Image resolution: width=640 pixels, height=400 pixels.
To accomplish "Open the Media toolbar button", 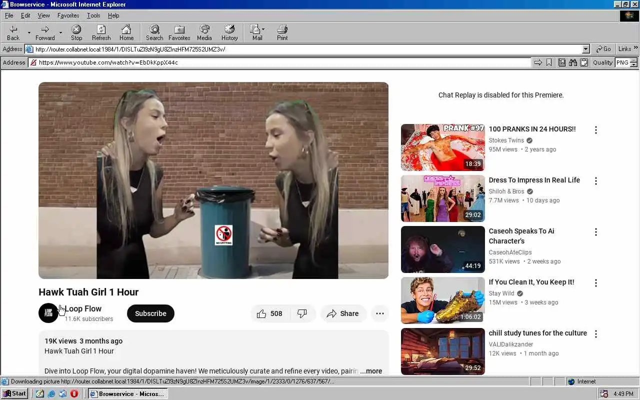I will pos(204,32).
